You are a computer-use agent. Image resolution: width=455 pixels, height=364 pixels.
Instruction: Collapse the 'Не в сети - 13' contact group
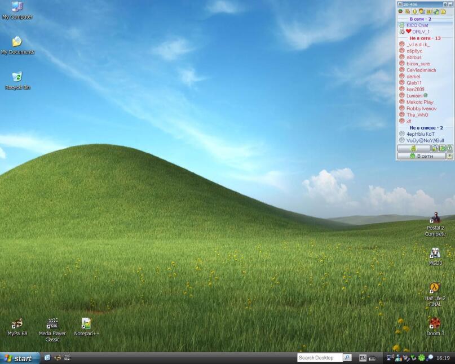click(x=425, y=38)
